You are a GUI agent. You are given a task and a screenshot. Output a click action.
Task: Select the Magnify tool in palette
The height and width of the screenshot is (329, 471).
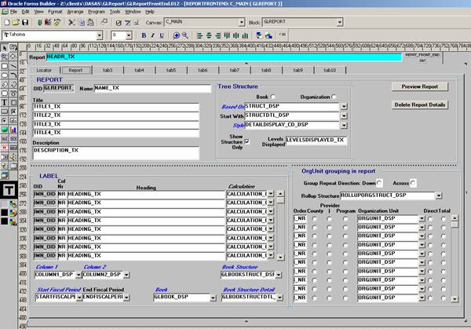(5, 57)
